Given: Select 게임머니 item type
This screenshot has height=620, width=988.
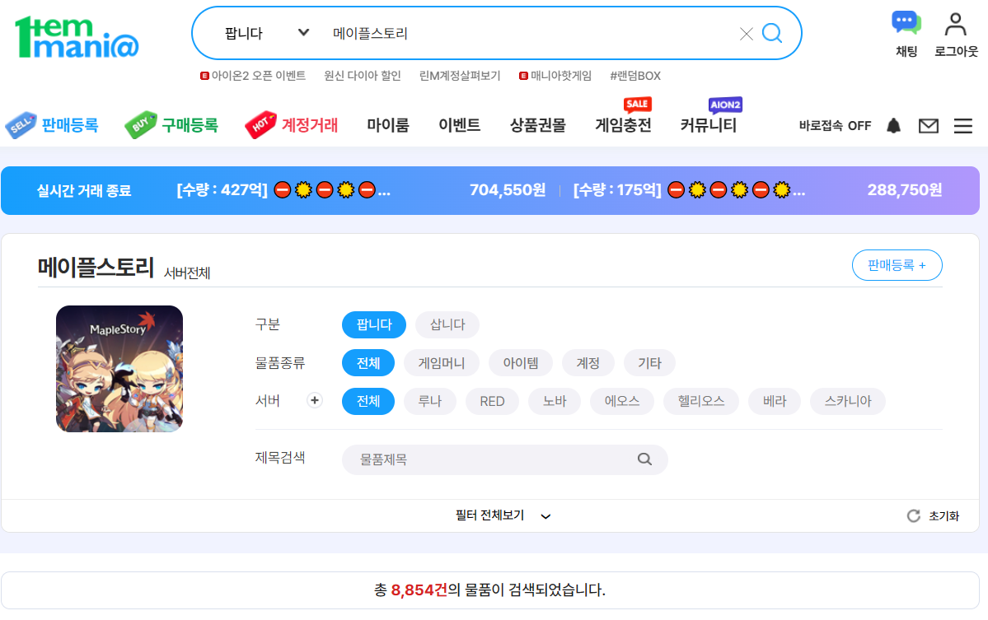Looking at the screenshot, I should coord(441,363).
